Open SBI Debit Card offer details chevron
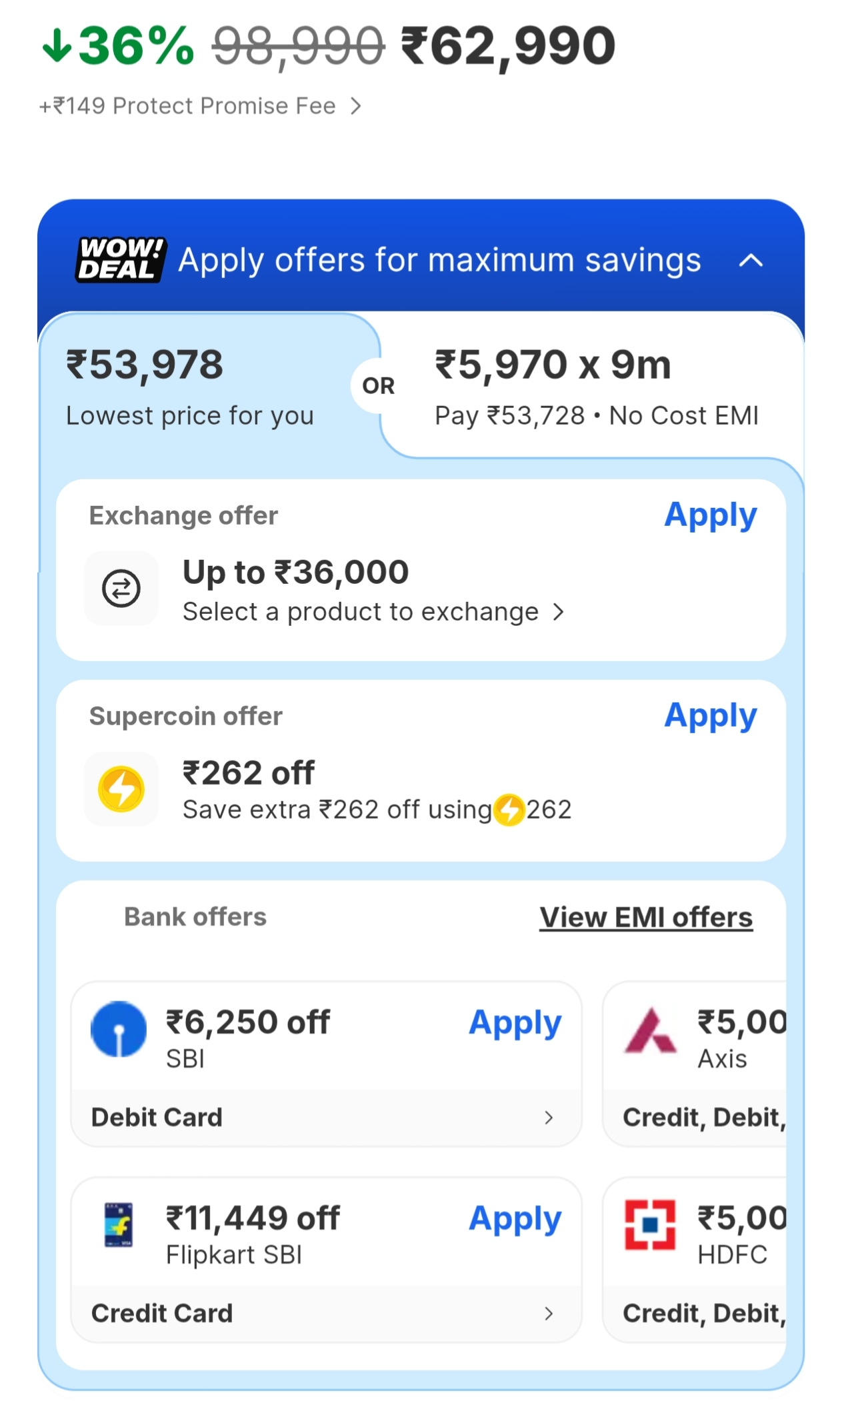 point(549,1118)
